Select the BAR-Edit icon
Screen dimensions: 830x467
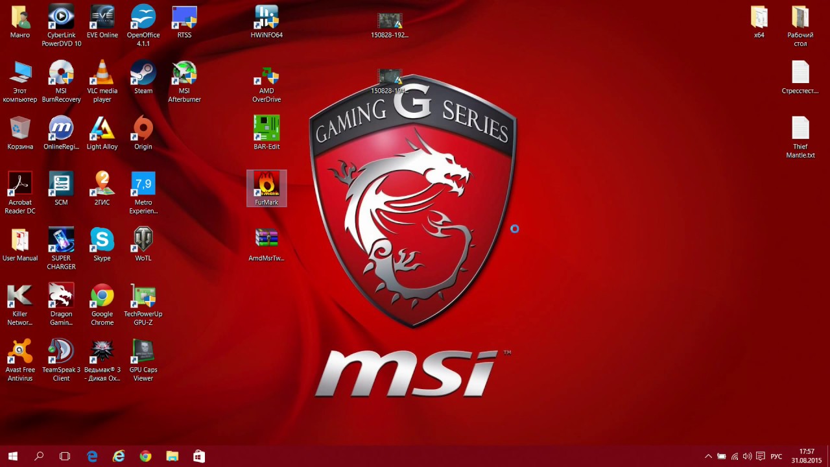(267, 133)
